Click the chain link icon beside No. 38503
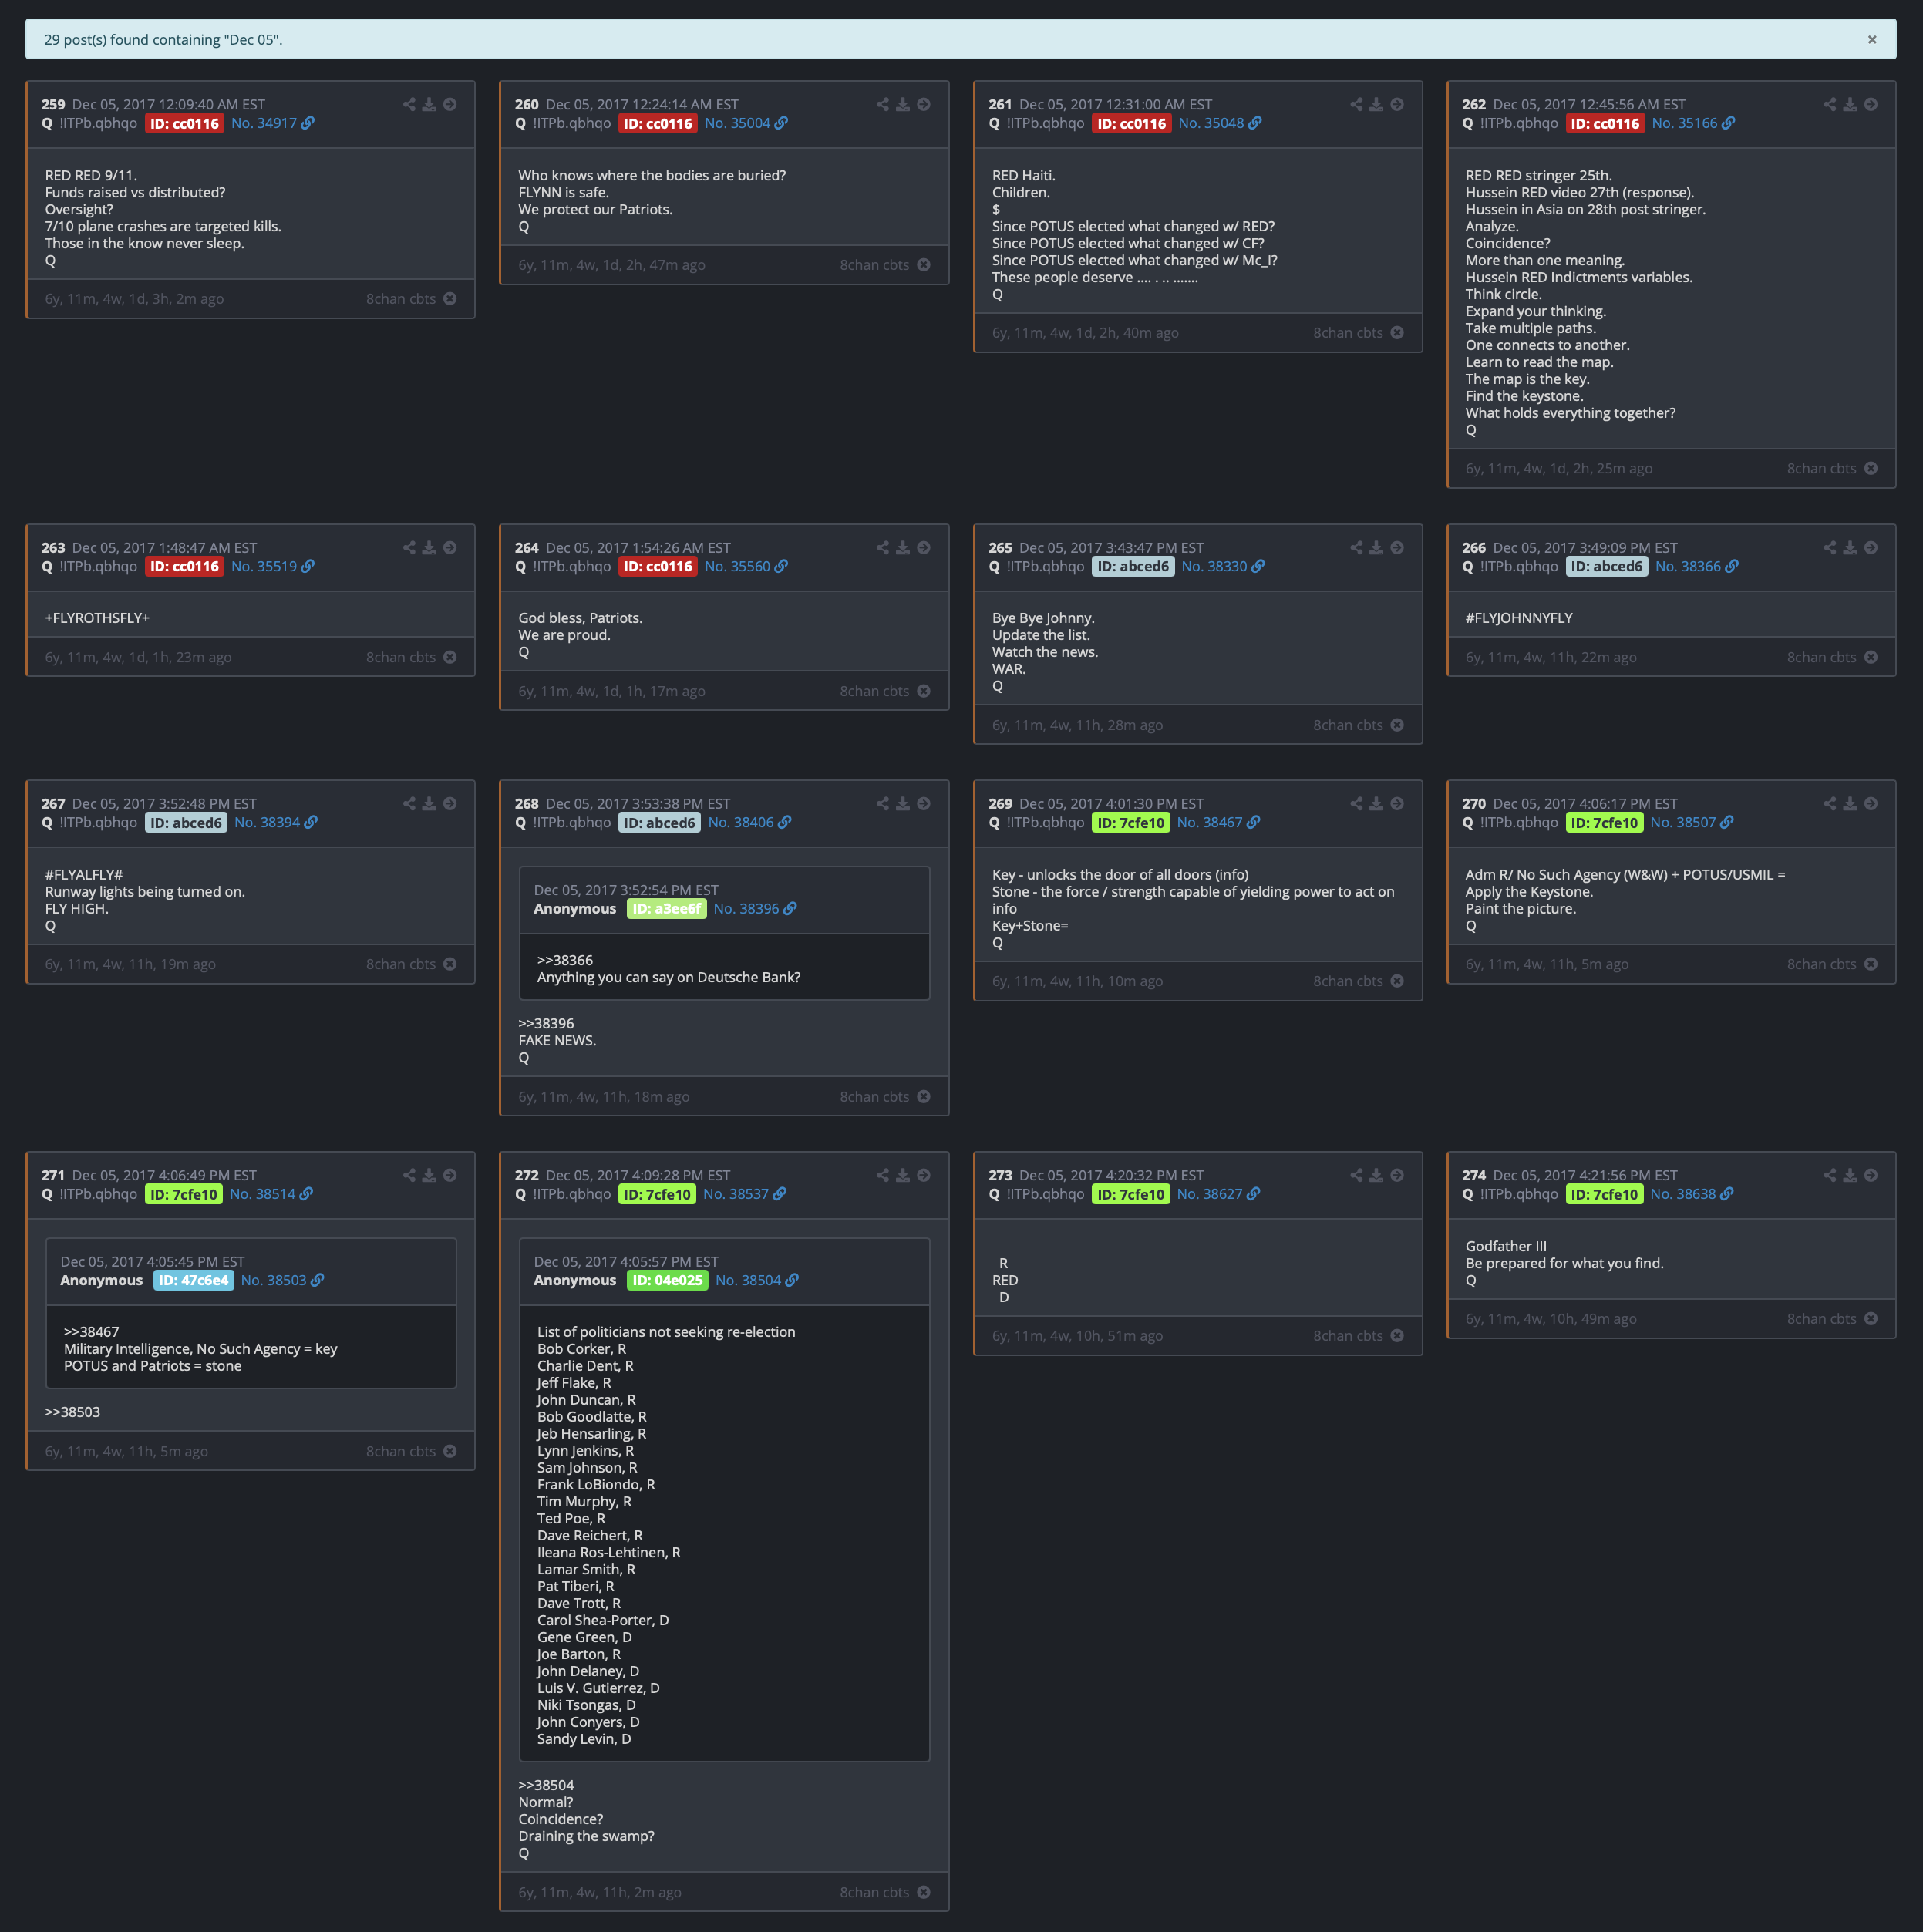The width and height of the screenshot is (1923, 1932). [317, 1280]
